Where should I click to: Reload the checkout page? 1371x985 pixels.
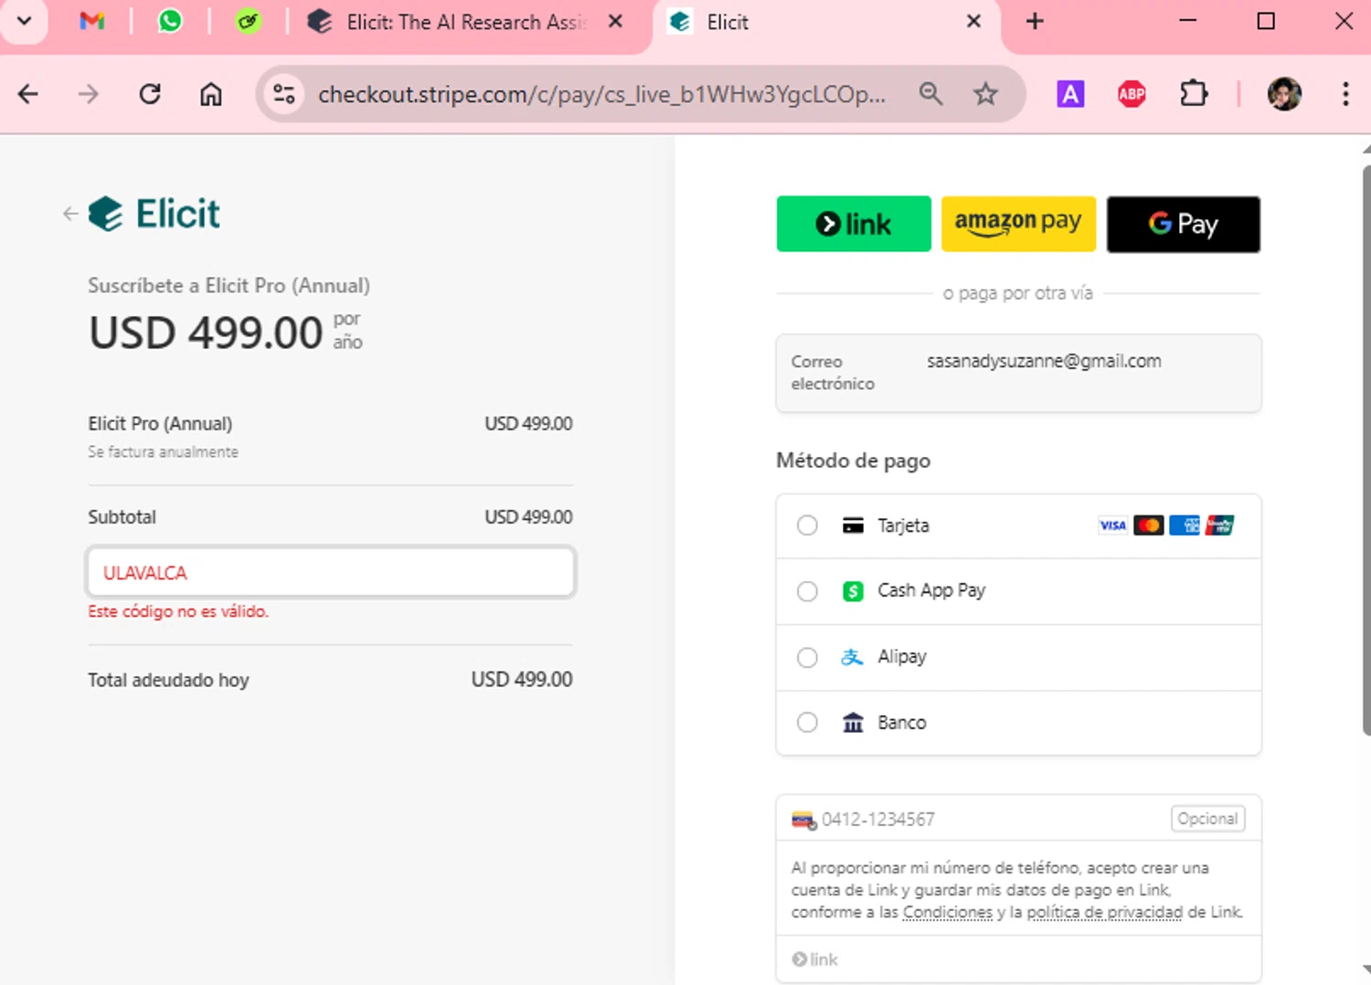pyautogui.click(x=150, y=94)
